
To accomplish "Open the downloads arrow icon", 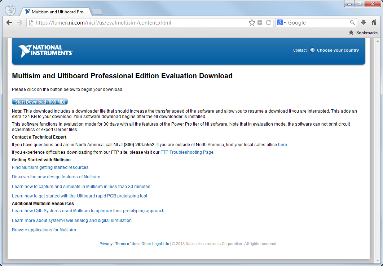I will point(364,23).
